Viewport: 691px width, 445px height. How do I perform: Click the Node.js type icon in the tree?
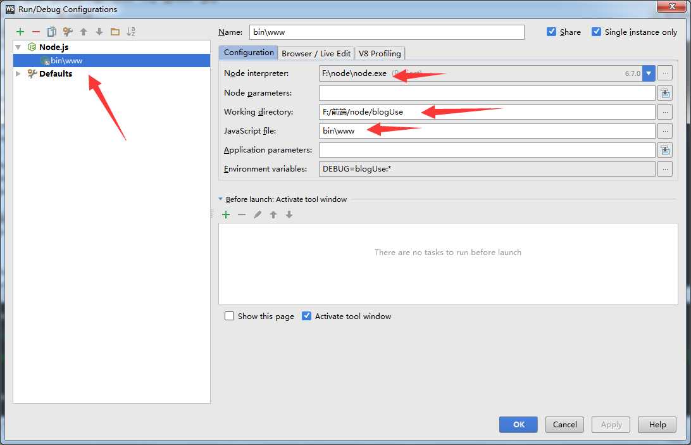[32, 47]
